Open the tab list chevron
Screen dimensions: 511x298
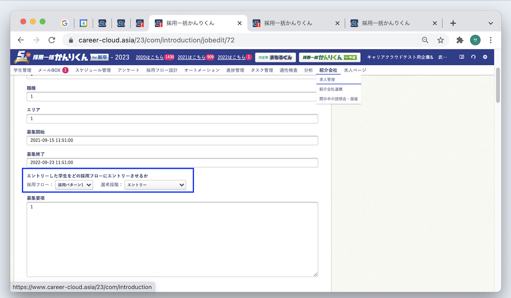tap(491, 23)
